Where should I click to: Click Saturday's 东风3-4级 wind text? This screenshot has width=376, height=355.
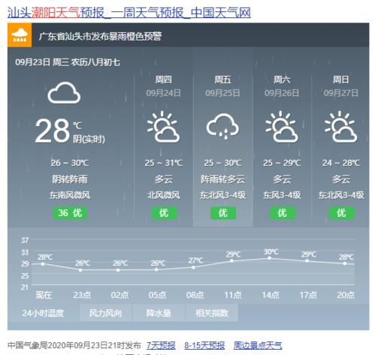[282, 195]
